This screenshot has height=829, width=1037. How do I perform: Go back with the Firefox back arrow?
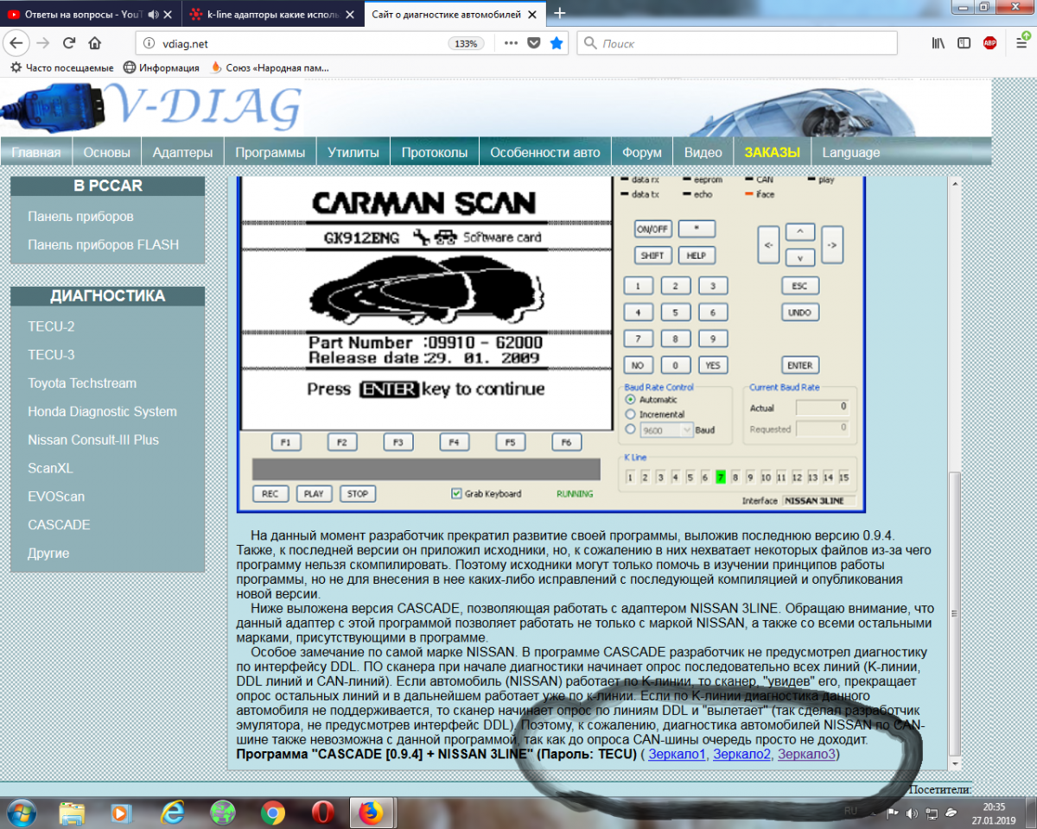17,43
